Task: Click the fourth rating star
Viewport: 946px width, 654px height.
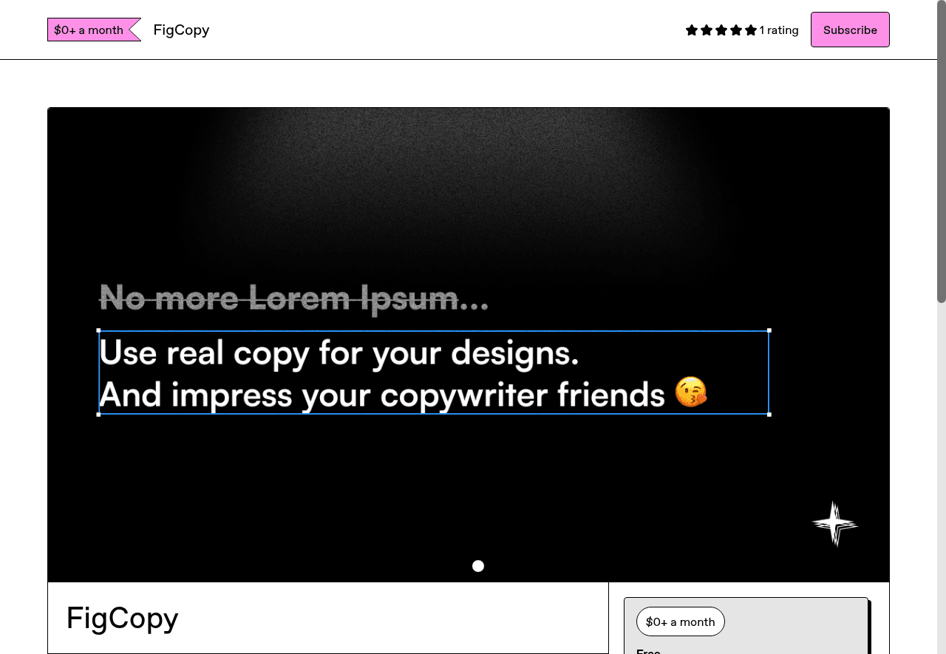Action: pos(735,30)
